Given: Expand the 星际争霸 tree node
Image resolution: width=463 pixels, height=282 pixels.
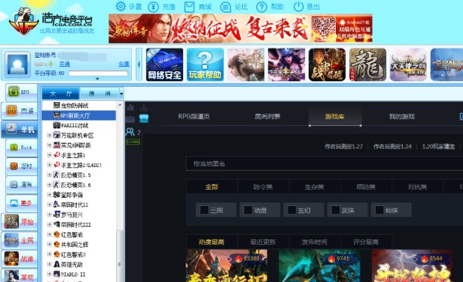Looking at the screenshot, I should (49, 195).
